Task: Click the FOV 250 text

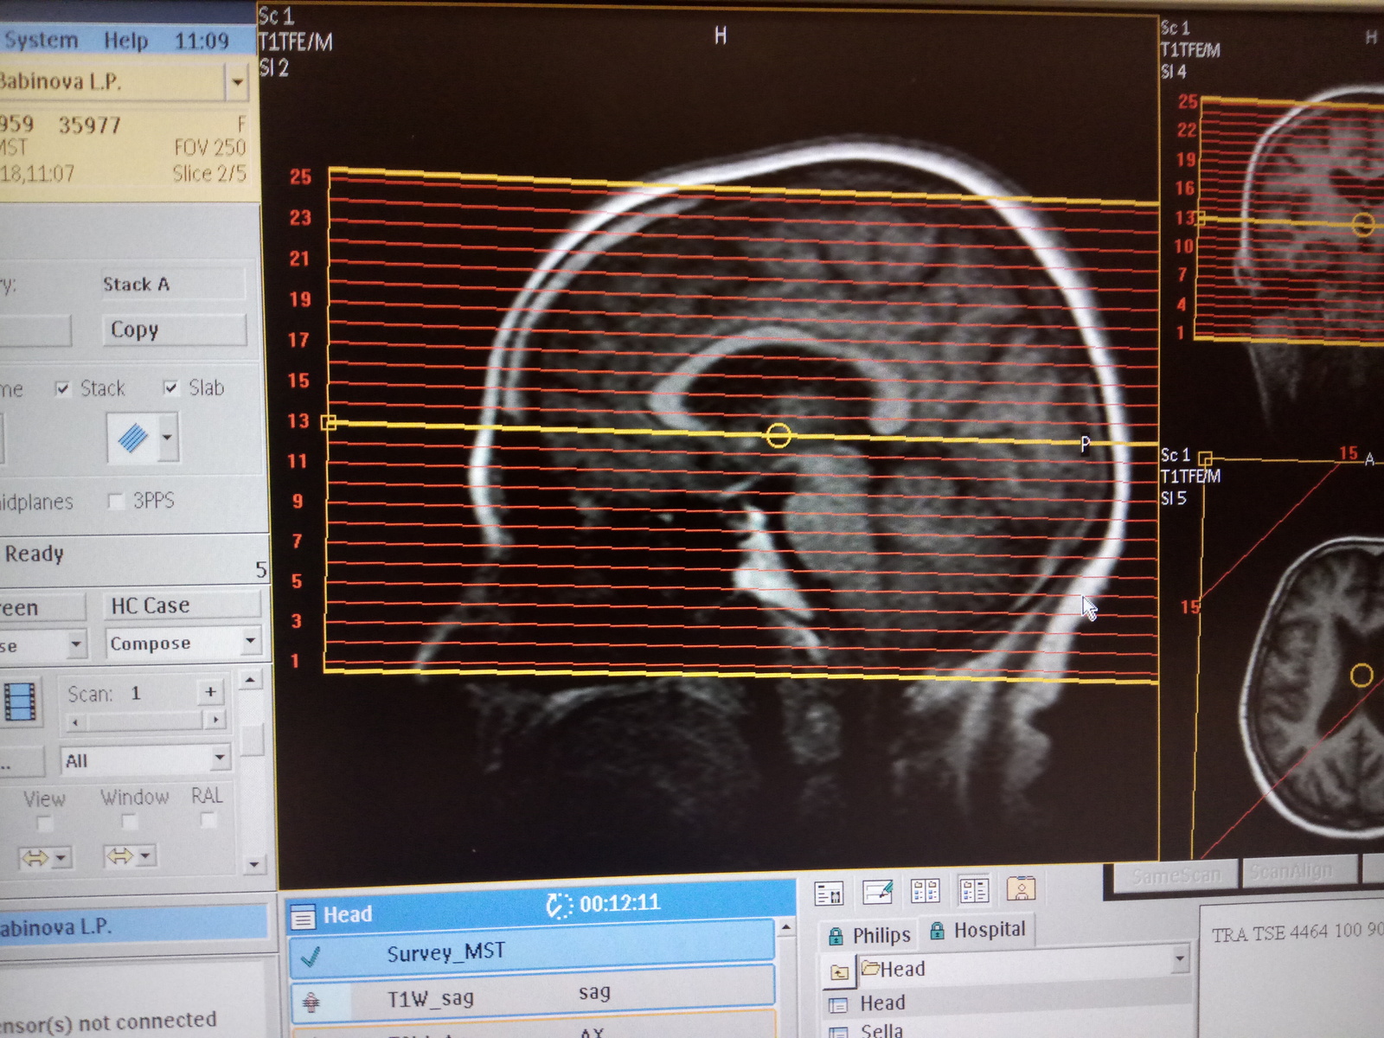Action: 210,147
